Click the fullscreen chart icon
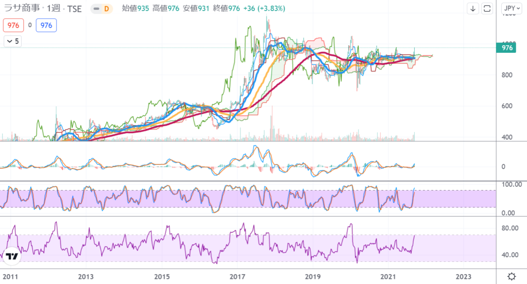Image resolution: width=527 pixels, height=284 pixels. (487, 8)
